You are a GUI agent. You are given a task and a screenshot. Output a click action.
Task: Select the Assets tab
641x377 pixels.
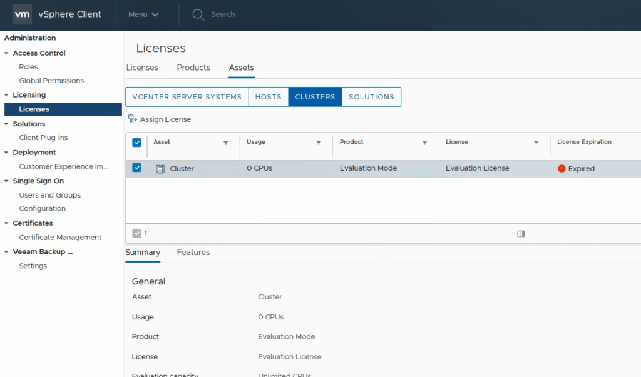pyautogui.click(x=241, y=68)
